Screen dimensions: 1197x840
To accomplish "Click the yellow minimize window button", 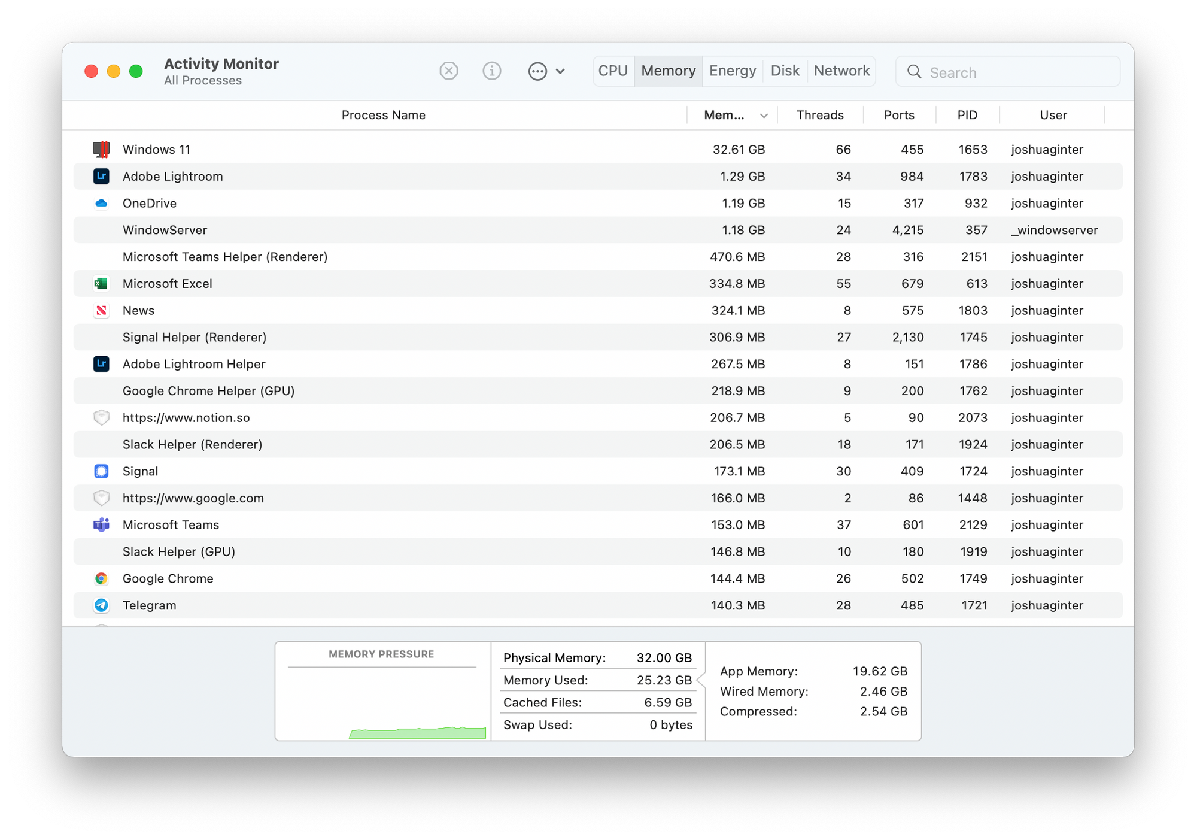I will tap(114, 71).
